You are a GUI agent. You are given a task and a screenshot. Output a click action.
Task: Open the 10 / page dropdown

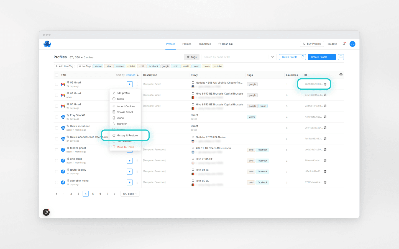[x=130, y=194]
